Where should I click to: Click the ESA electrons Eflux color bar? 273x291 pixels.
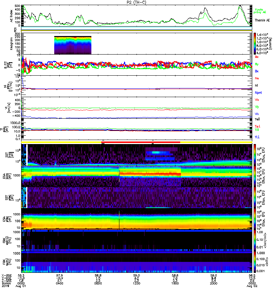pyautogui.click(x=255, y=219)
